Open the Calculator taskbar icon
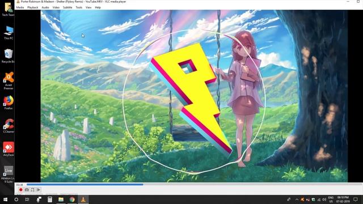This screenshot has height=204, width=363. [x=50, y=199]
